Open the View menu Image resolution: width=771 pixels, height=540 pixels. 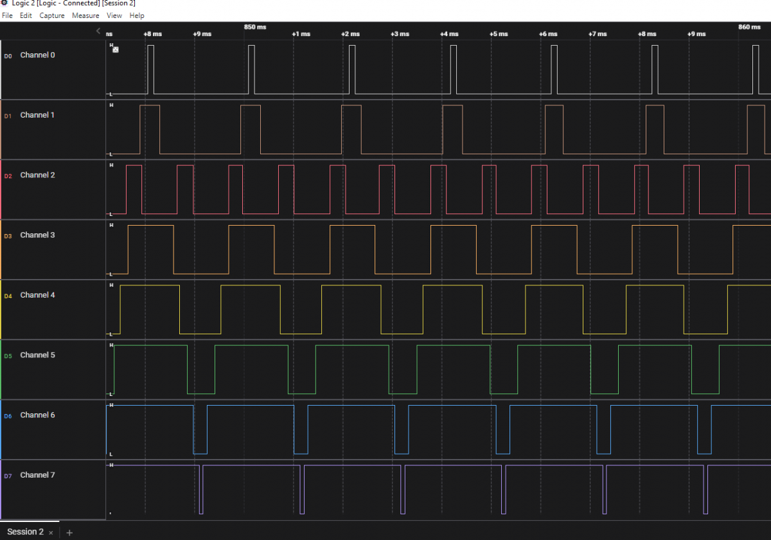(x=114, y=15)
